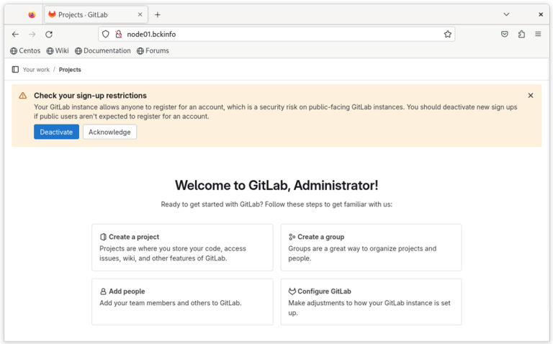Screen dimensions: 553x344
Task: Click the Firefox View icon
Action: pos(32,15)
